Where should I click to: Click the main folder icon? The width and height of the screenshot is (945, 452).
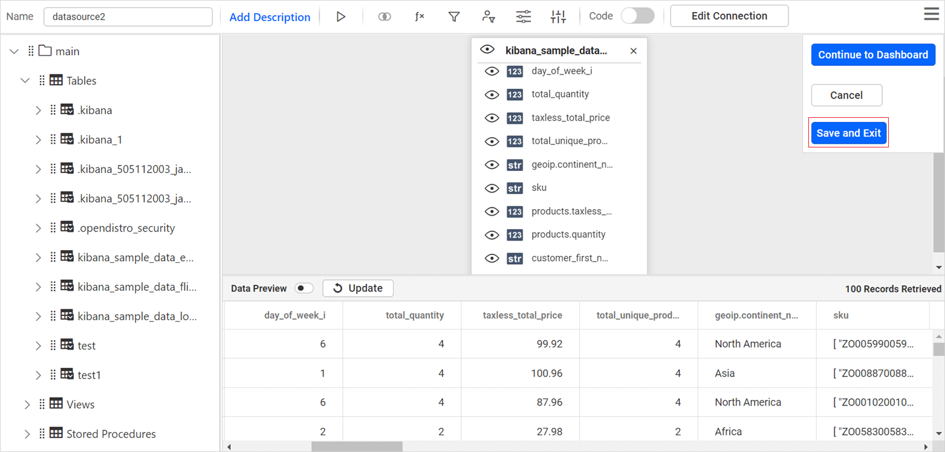pyautogui.click(x=45, y=51)
